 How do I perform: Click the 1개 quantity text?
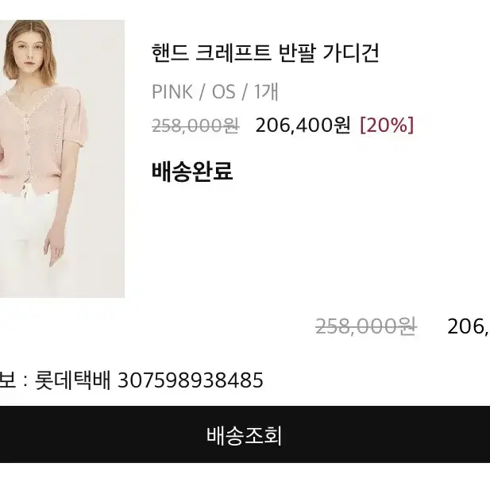click(x=266, y=92)
